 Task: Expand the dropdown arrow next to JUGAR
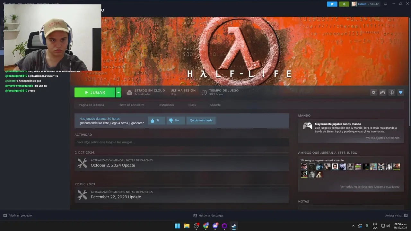click(118, 92)
